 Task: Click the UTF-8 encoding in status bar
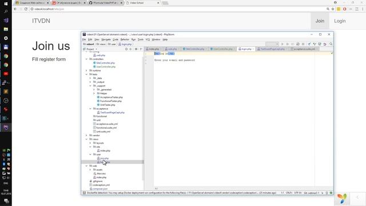298,193
